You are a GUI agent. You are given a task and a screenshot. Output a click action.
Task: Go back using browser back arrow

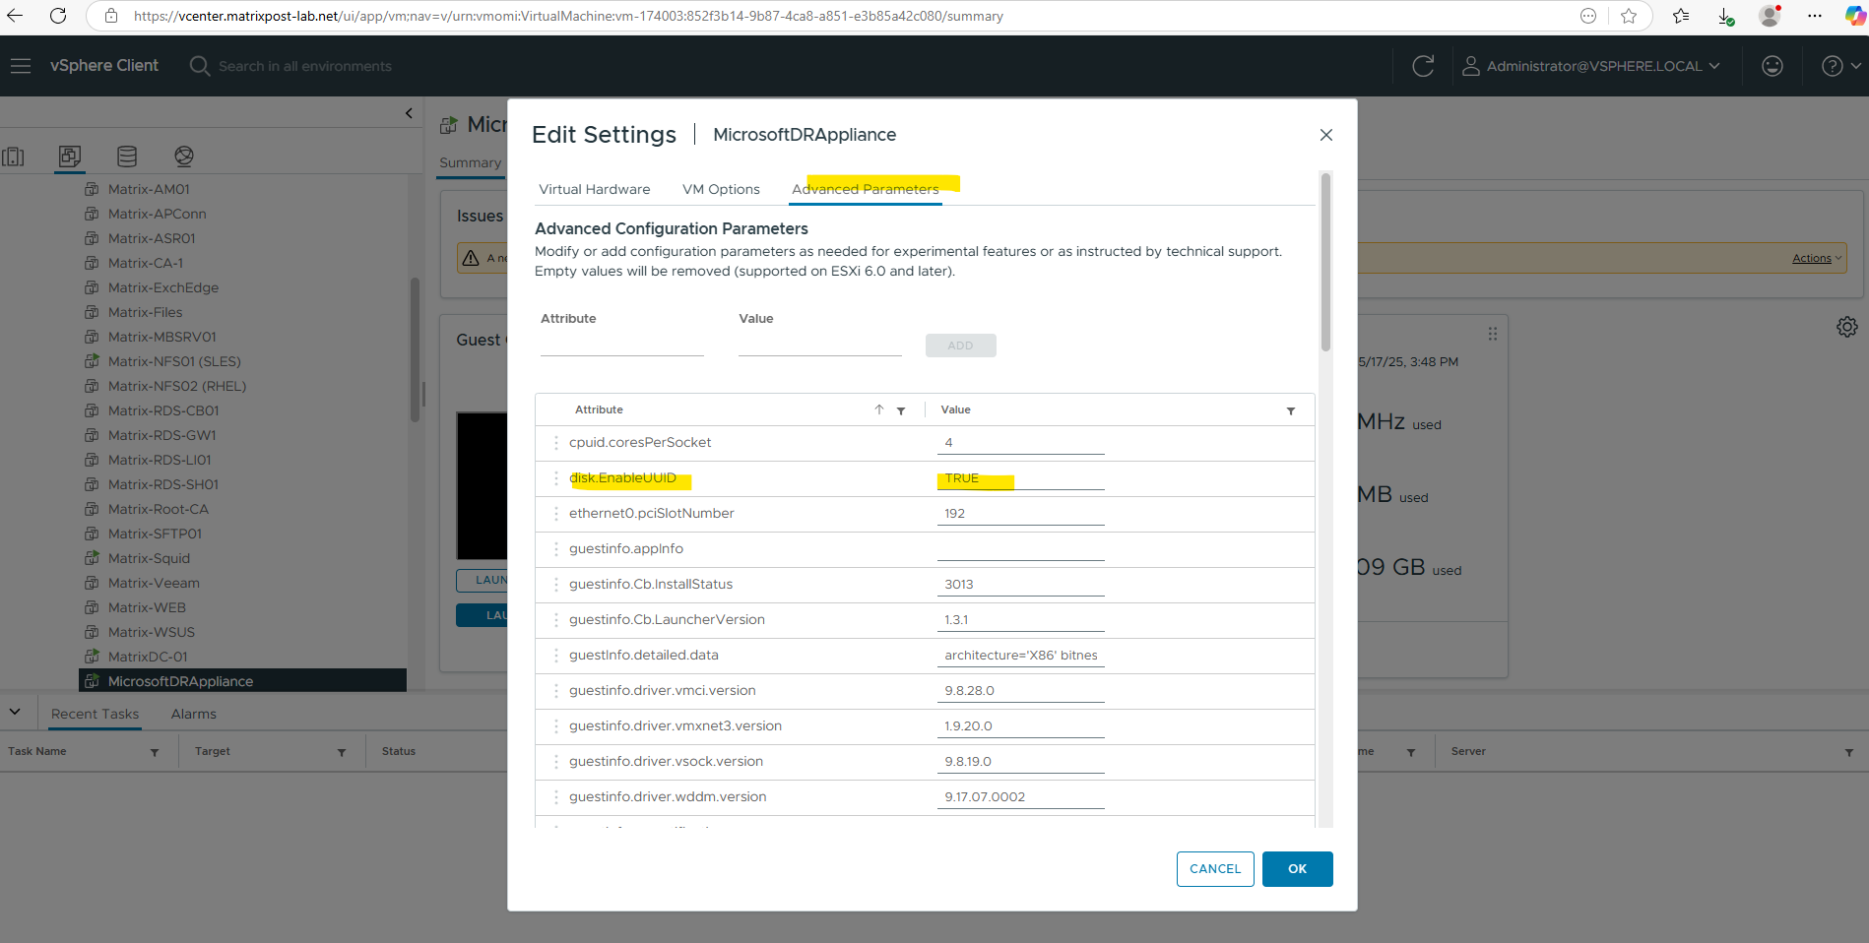click(15, 16)
